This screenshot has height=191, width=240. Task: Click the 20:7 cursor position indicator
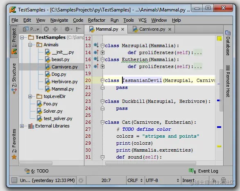[106, 180]
